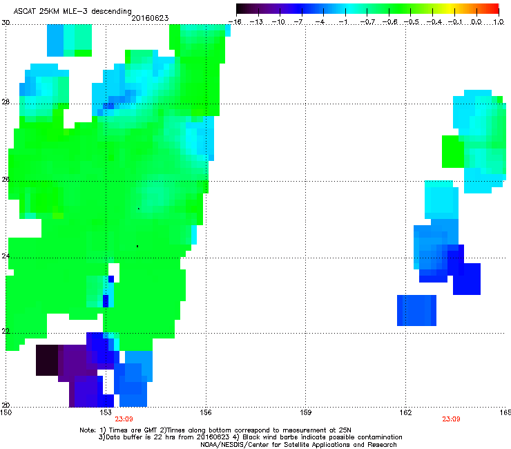Click the longitude axis label '156'
Viewport: 511px width, 449px height.
206,412
